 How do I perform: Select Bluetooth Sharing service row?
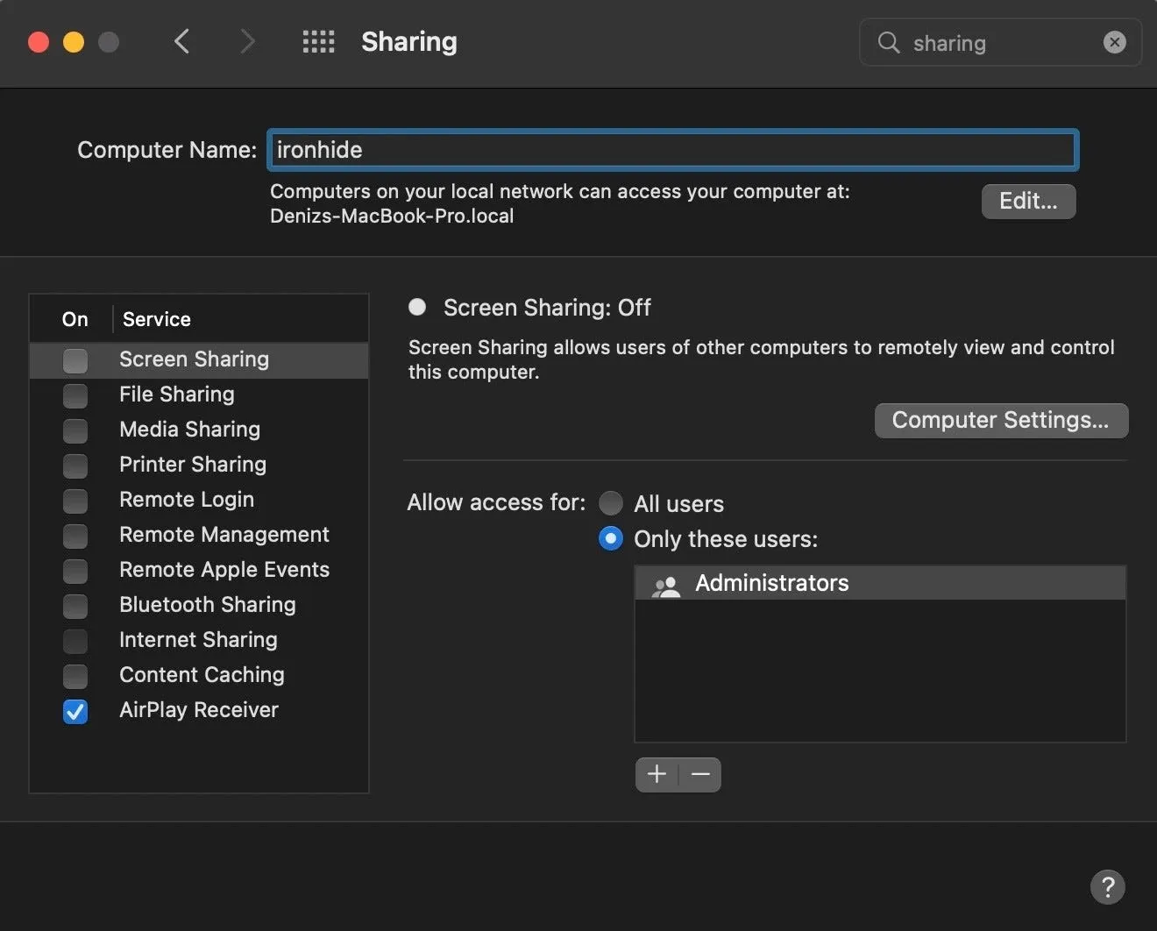(199, 606)
